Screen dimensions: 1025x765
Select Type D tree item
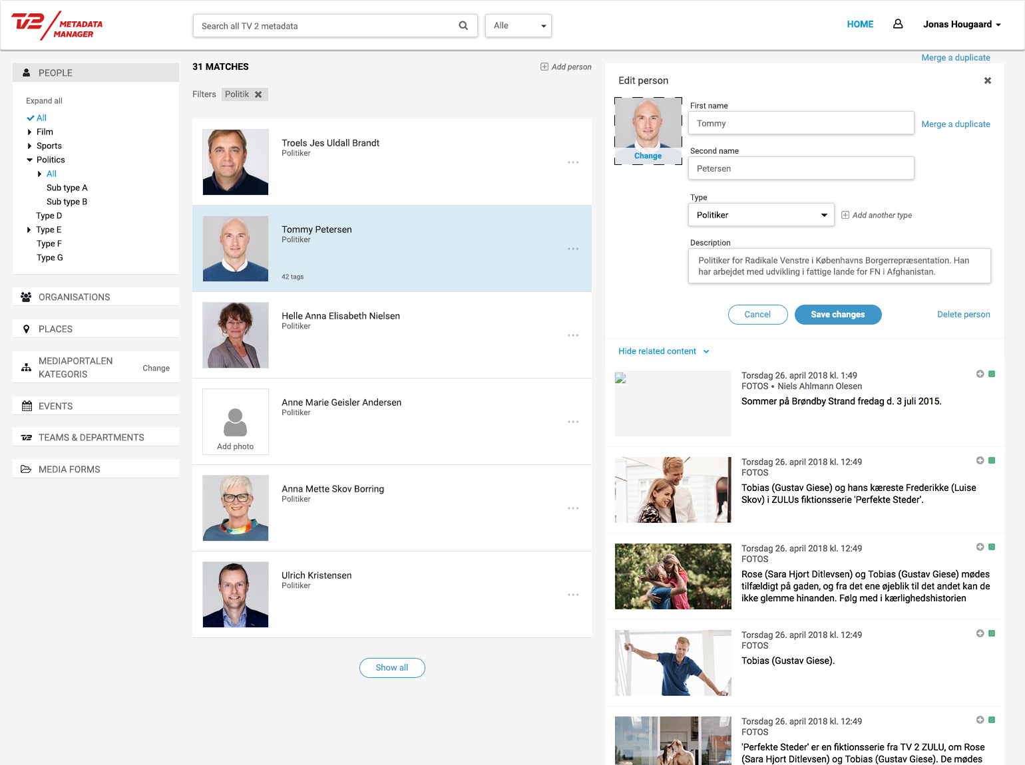point(49,216)
